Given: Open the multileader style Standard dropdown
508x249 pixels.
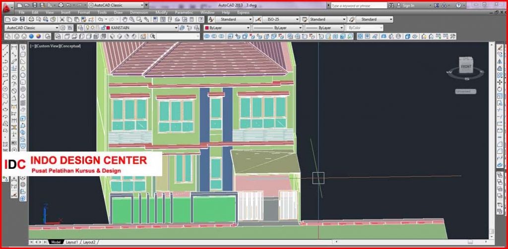Looking at the screenshot, I should click(x=391, y=19).
